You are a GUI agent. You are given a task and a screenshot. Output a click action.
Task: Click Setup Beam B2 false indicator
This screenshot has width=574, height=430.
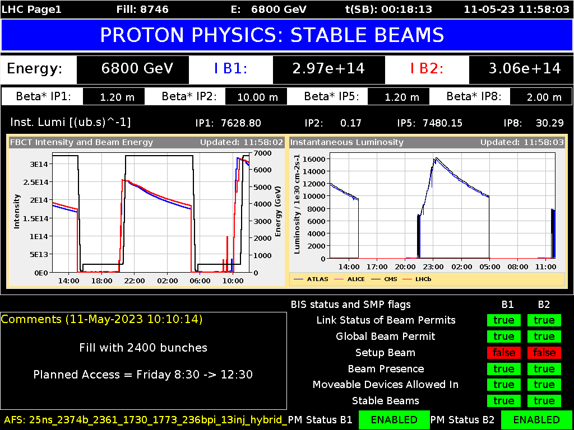pos(544,353)
